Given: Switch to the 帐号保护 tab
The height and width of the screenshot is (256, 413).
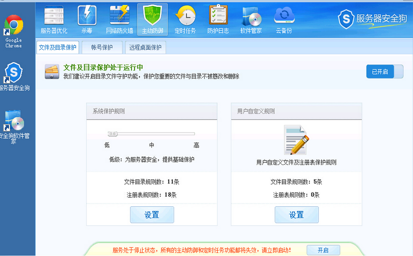Looking at the screenshot, I should [x=102, y=48].
